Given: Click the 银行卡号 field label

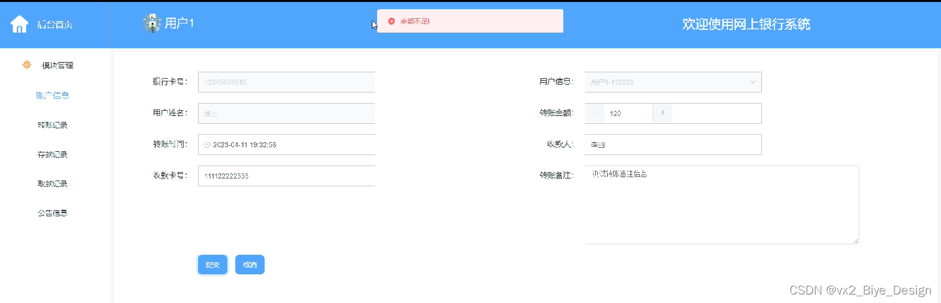Looking at the screenshot, I should 170,82.
